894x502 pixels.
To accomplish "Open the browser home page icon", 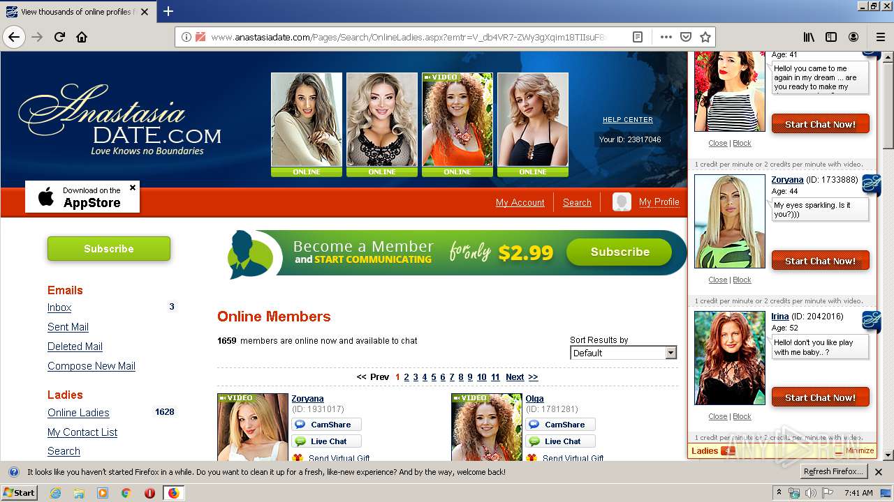I will click(82, 37).
